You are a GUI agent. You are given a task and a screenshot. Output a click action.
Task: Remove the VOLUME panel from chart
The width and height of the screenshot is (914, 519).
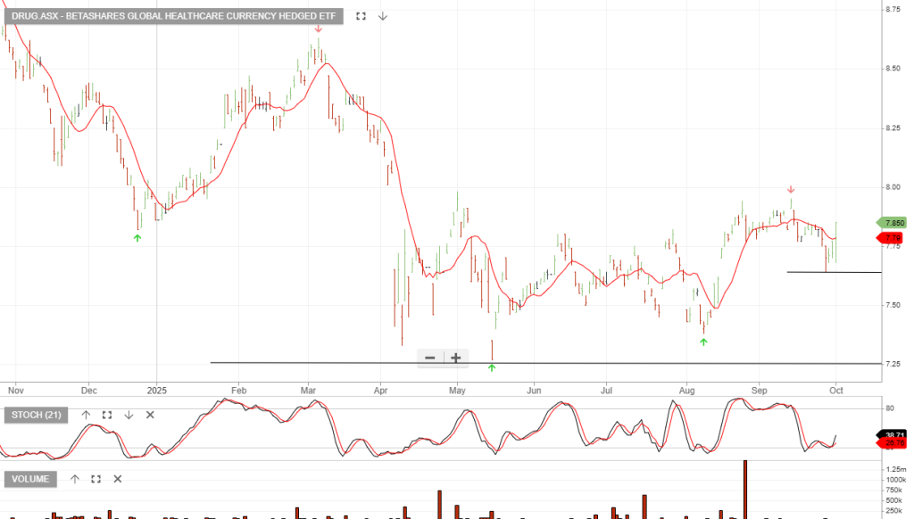pyautogui.click(x=118, y=479)
